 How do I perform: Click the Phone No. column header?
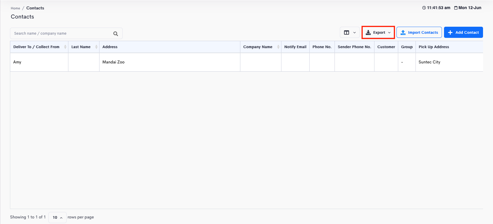pyautogui.click(x=322, y=47)
